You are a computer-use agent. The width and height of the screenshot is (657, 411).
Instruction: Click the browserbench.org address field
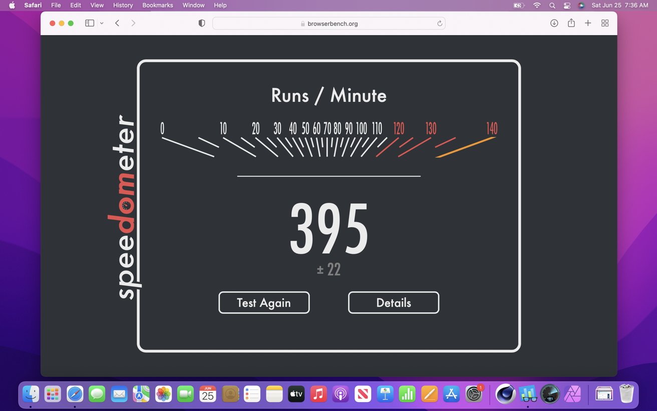pyautogui.click(x=328, y=24)
